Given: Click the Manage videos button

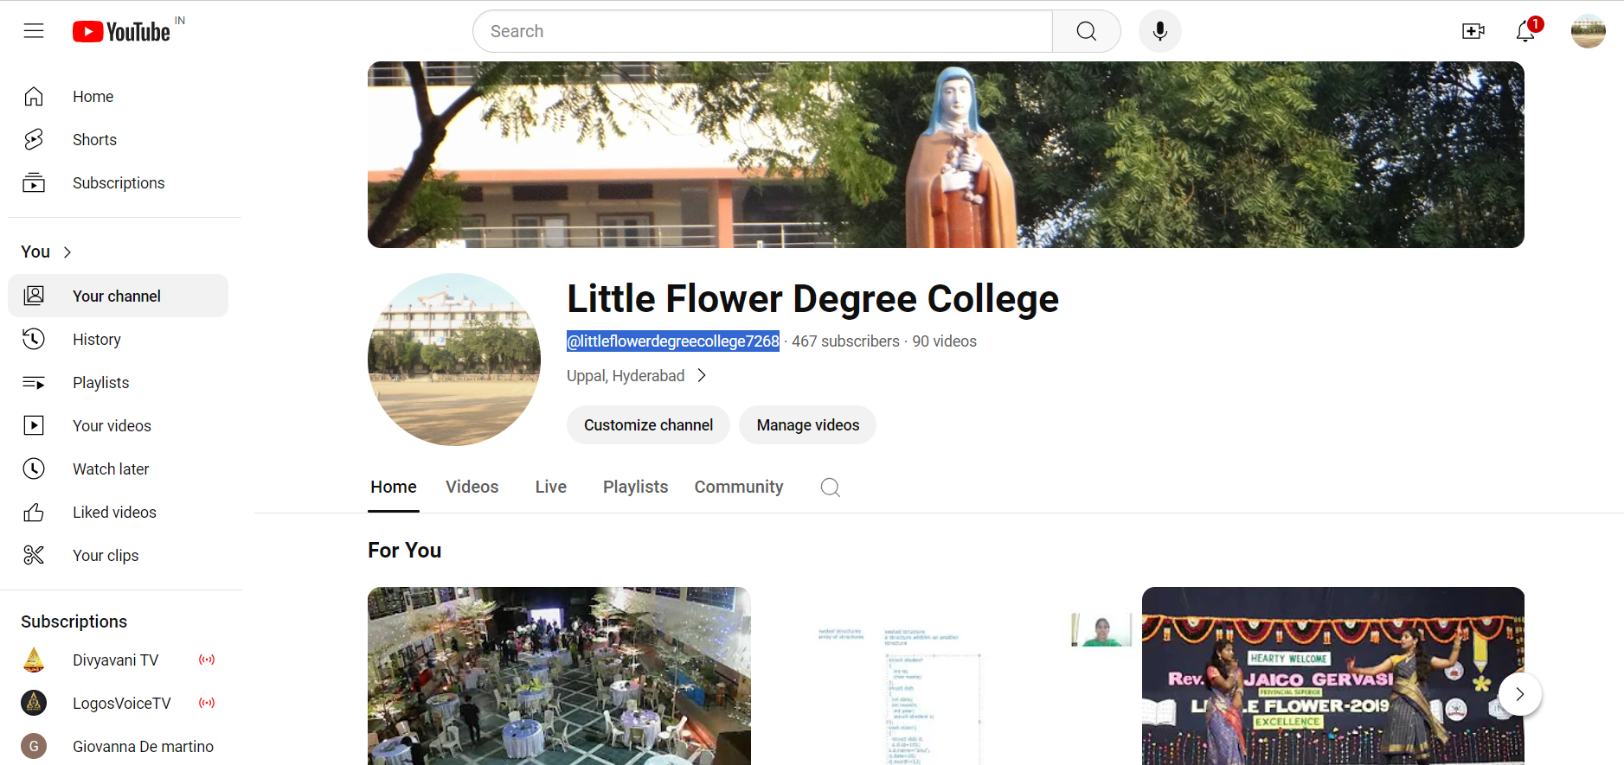Looking at the screenshot, I should (807, 425).
